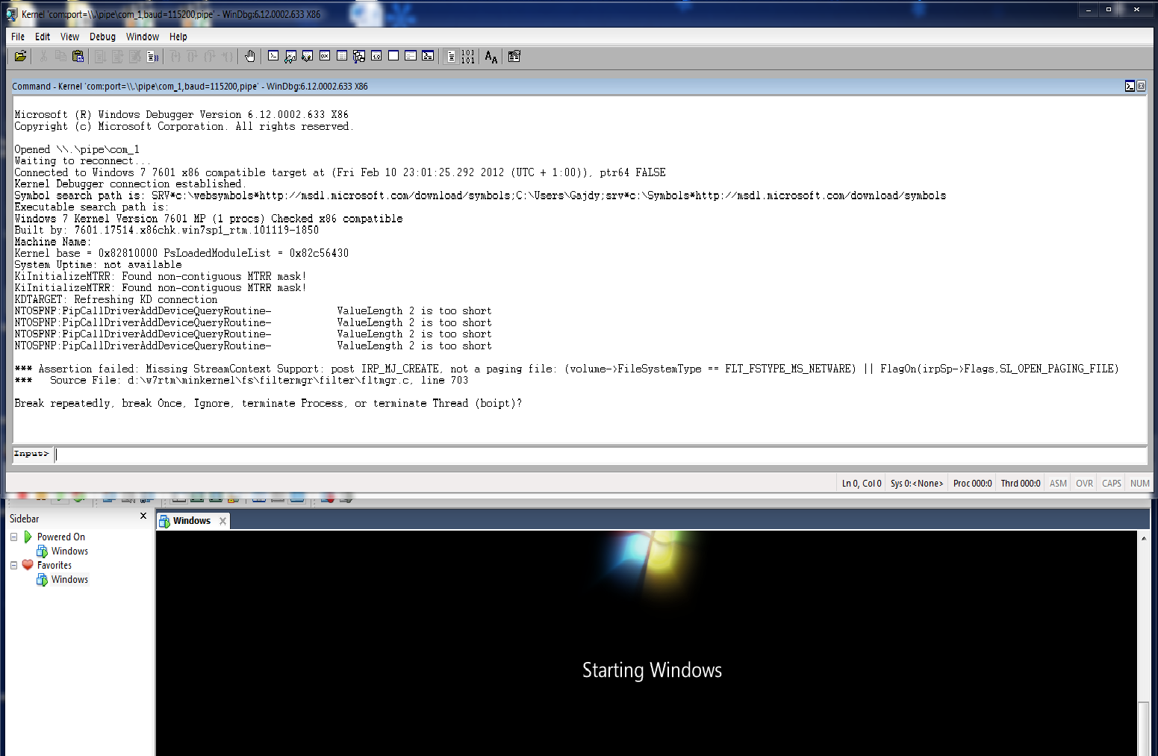
Task: Click the ASM status bar indicator
Action: pyautogui.click(x=1058, y=484)
